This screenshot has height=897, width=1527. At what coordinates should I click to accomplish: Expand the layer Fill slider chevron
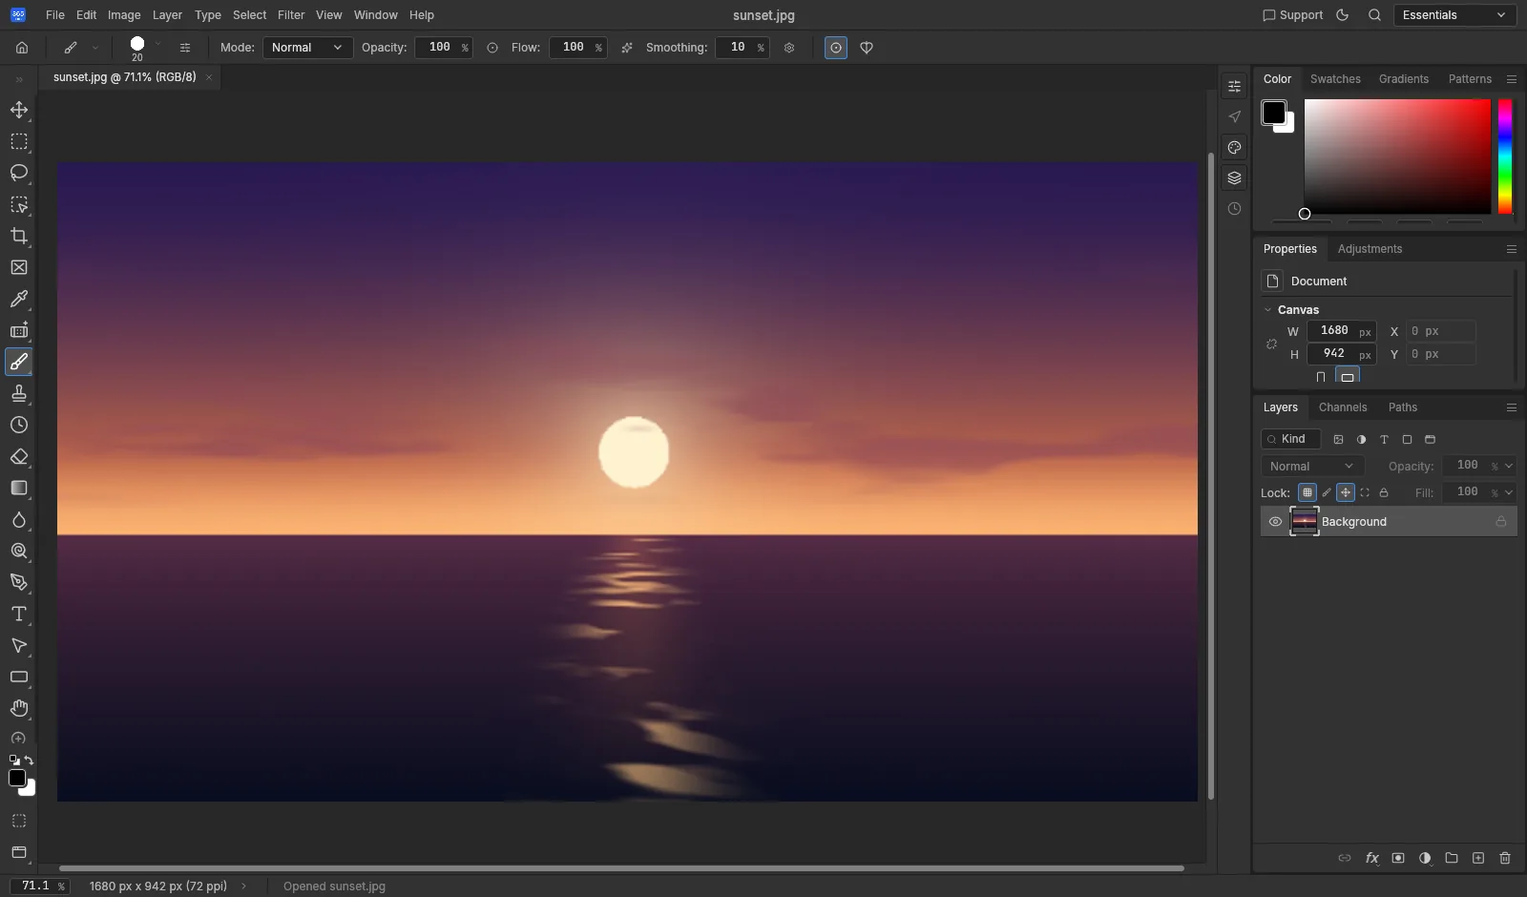[1509, 493]
